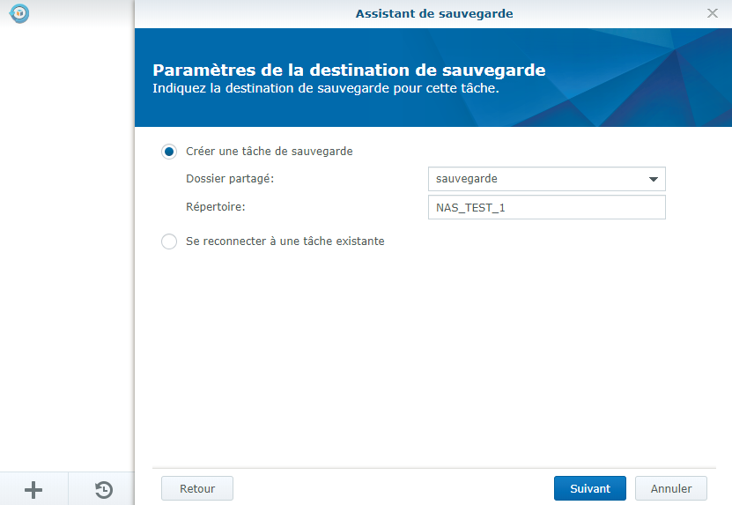Click the Assistant de sauvegarde title bar
This screenshot has height=505, width=732.
pyautogui.click(x=433, y=13)
